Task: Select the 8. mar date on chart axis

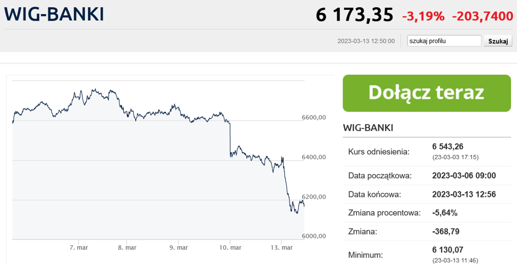Action: click(127, 248)
